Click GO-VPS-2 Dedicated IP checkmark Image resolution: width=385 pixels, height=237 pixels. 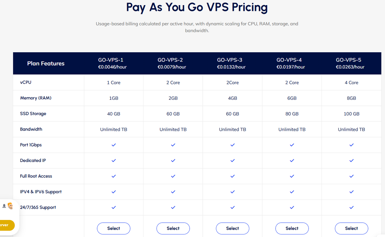[173, 161]
